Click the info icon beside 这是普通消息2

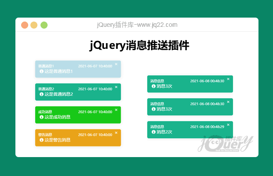[x=41, y=94]
